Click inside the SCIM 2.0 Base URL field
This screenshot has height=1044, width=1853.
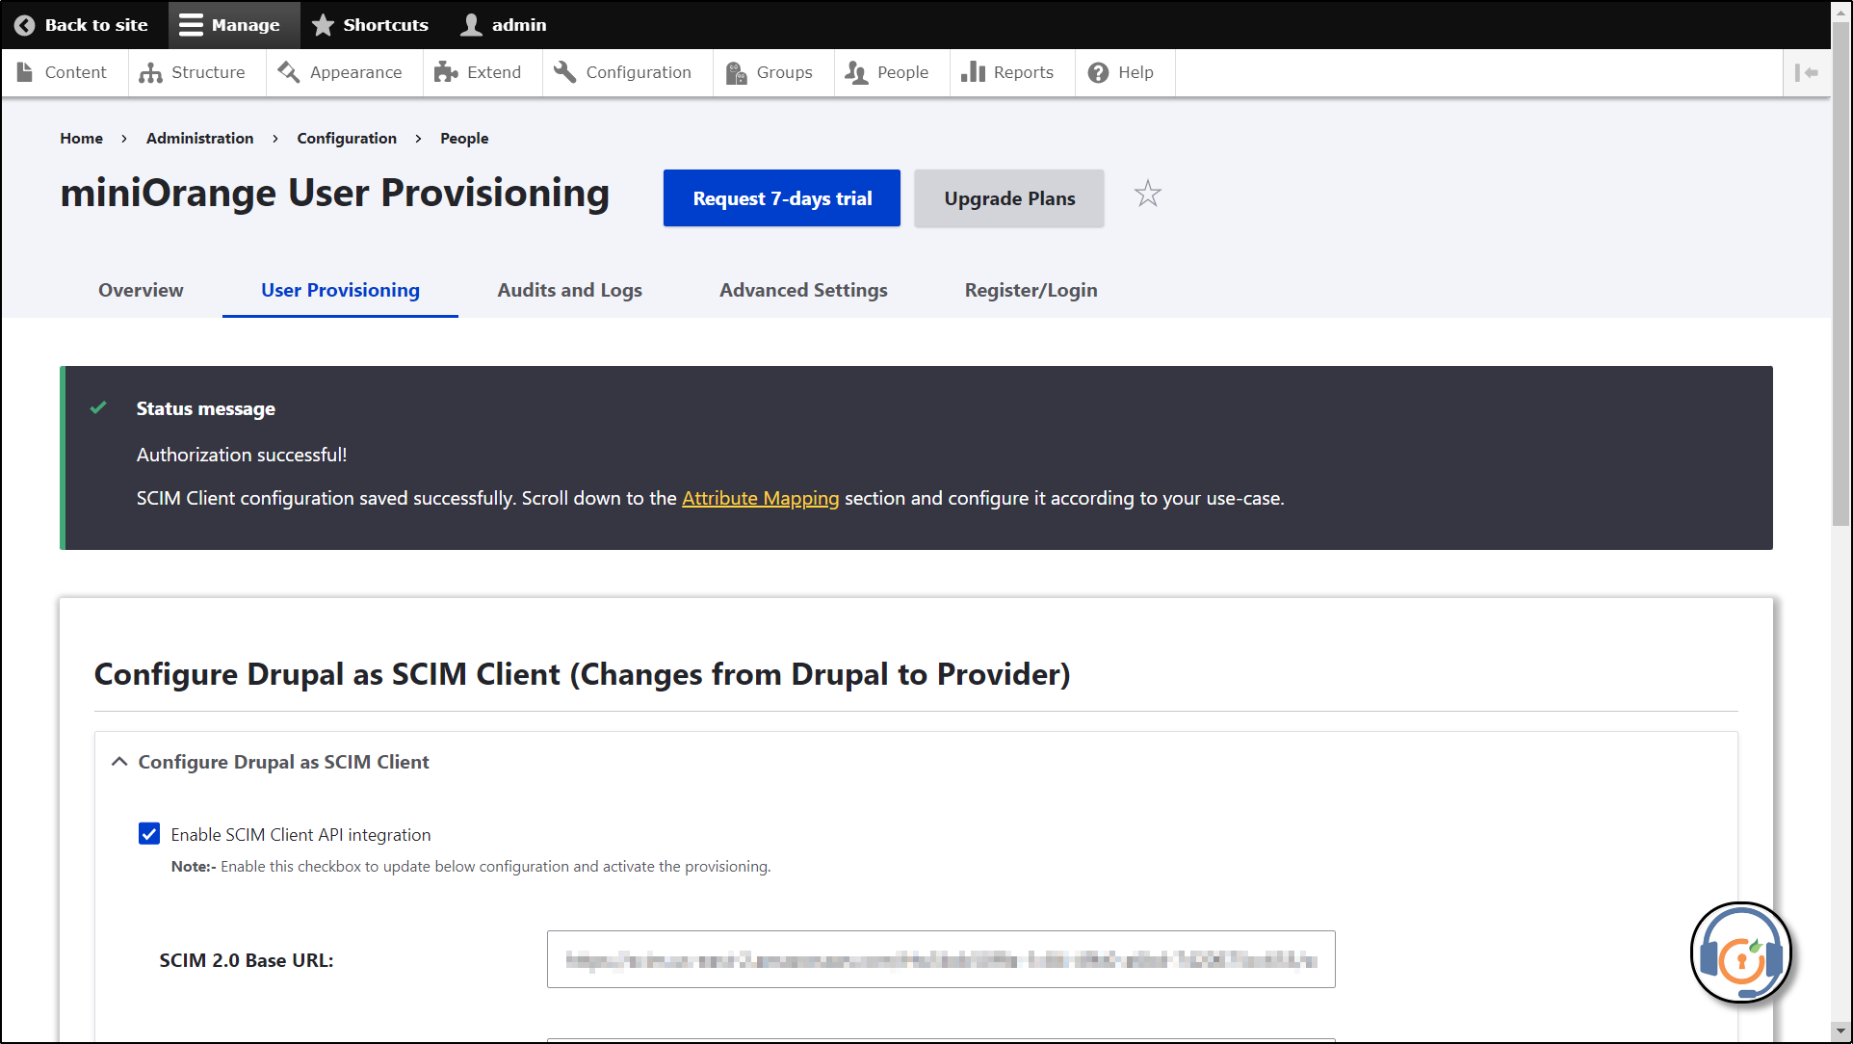pos(940,959)
